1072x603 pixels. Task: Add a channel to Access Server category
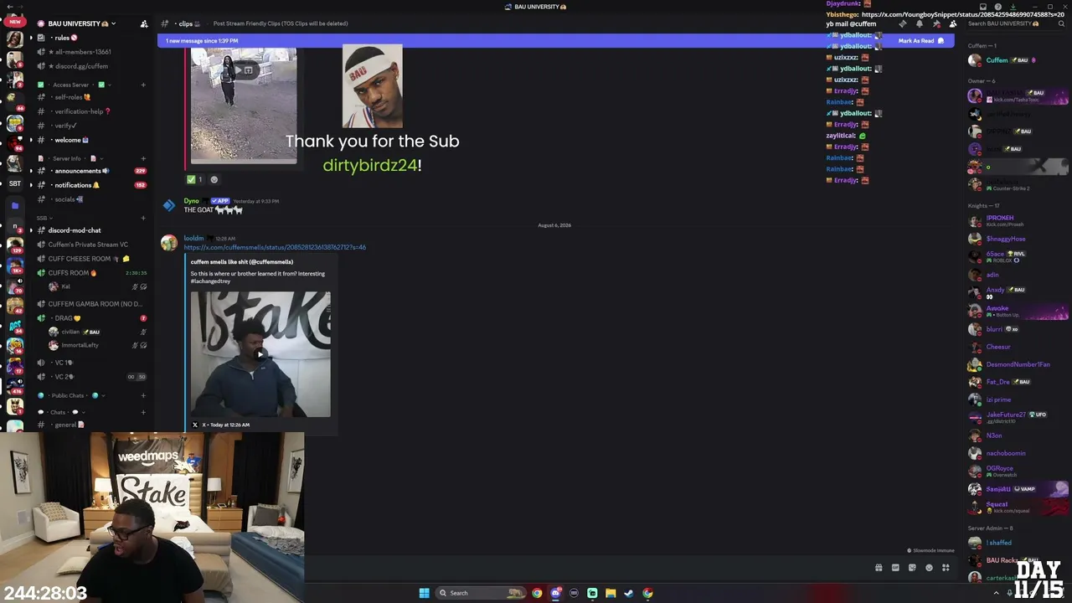(143, 85)
